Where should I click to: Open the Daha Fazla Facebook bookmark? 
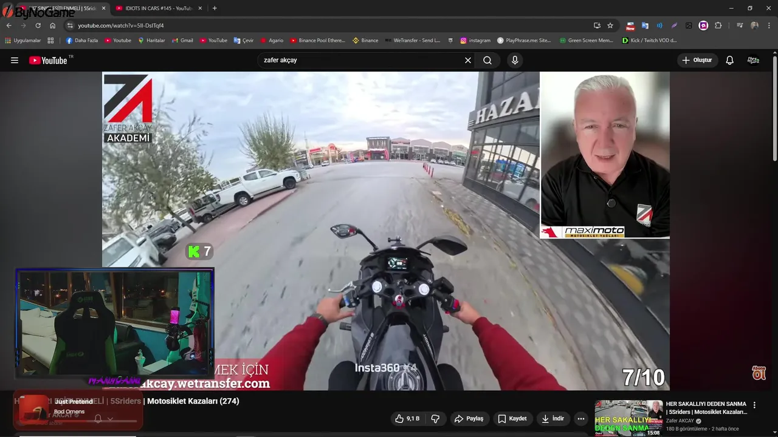click(81, 41)
